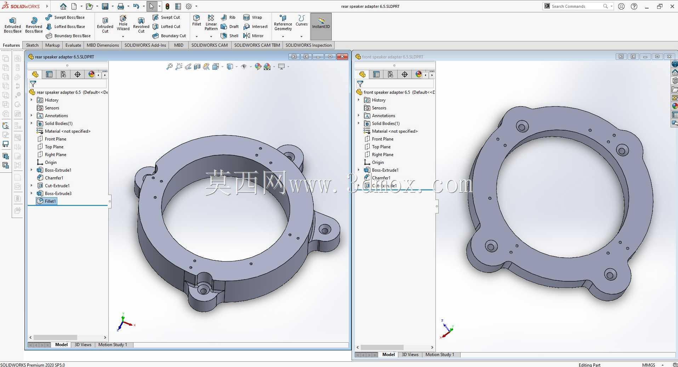Open the Curves tool
The image size is (678, 367).
point(302,21)
